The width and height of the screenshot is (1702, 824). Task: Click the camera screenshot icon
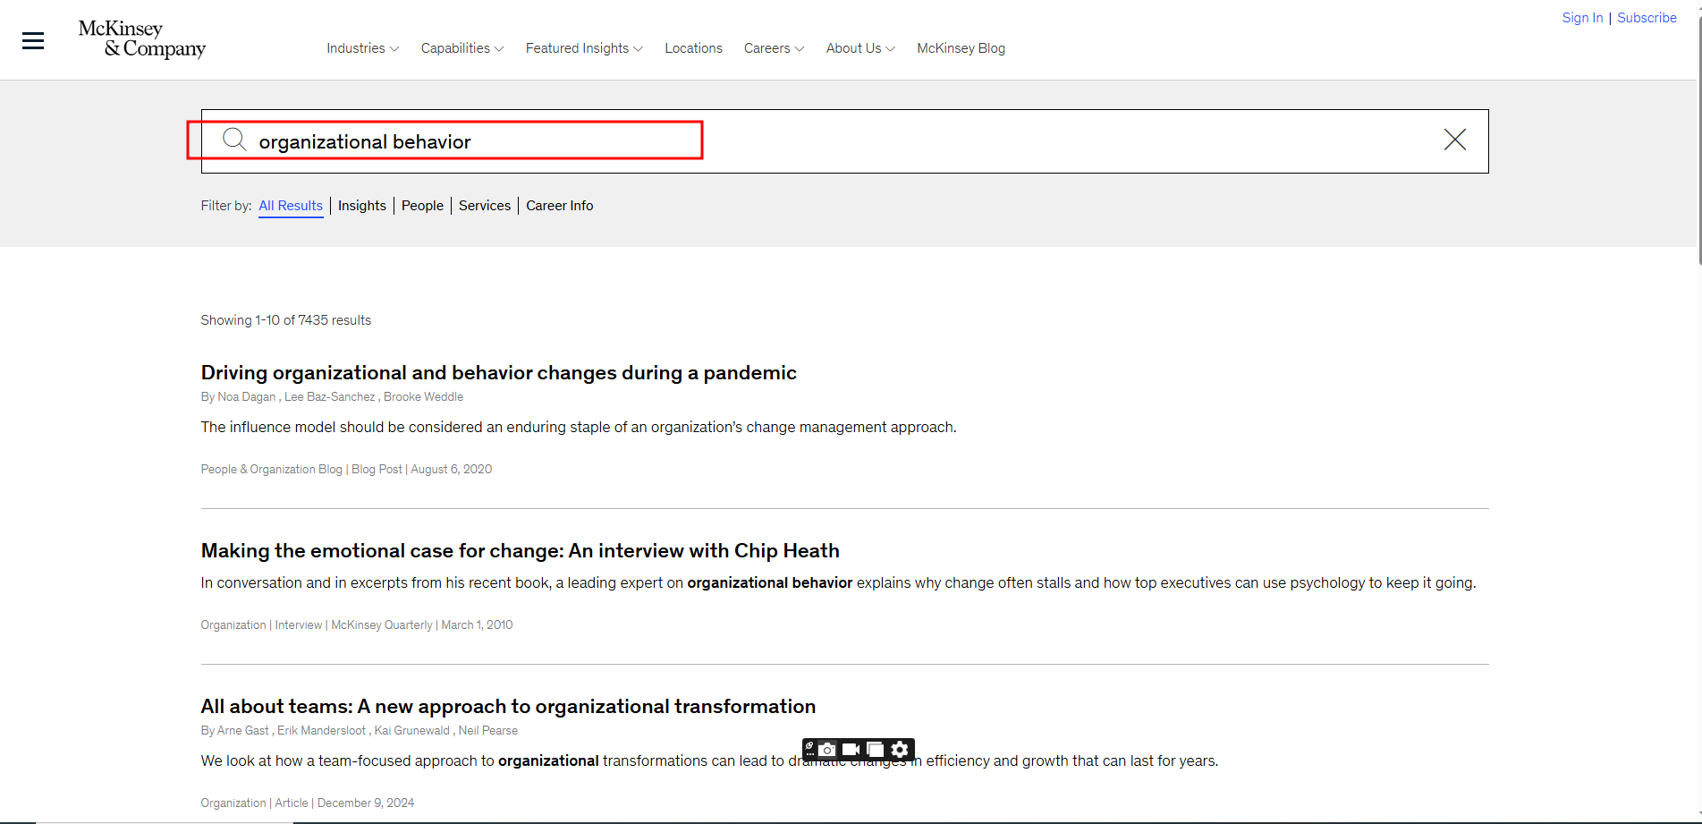828,750
